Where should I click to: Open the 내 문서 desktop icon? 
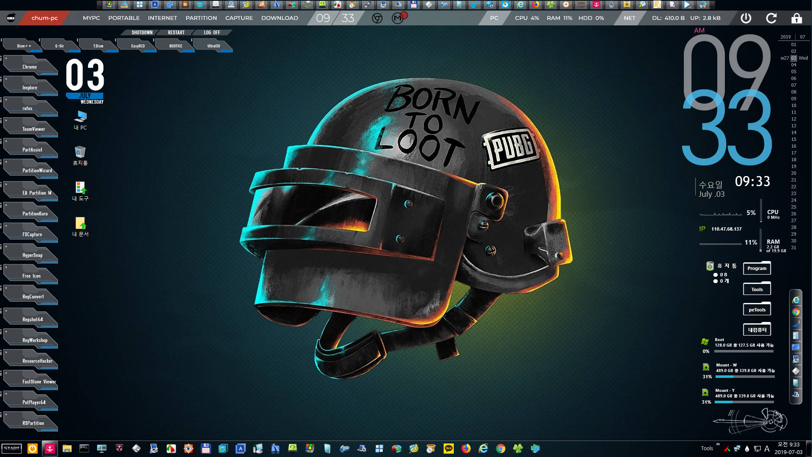click(x=80, y=227)
